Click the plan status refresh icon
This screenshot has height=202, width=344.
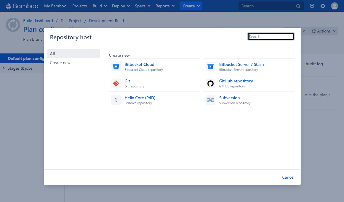[13, 25]
